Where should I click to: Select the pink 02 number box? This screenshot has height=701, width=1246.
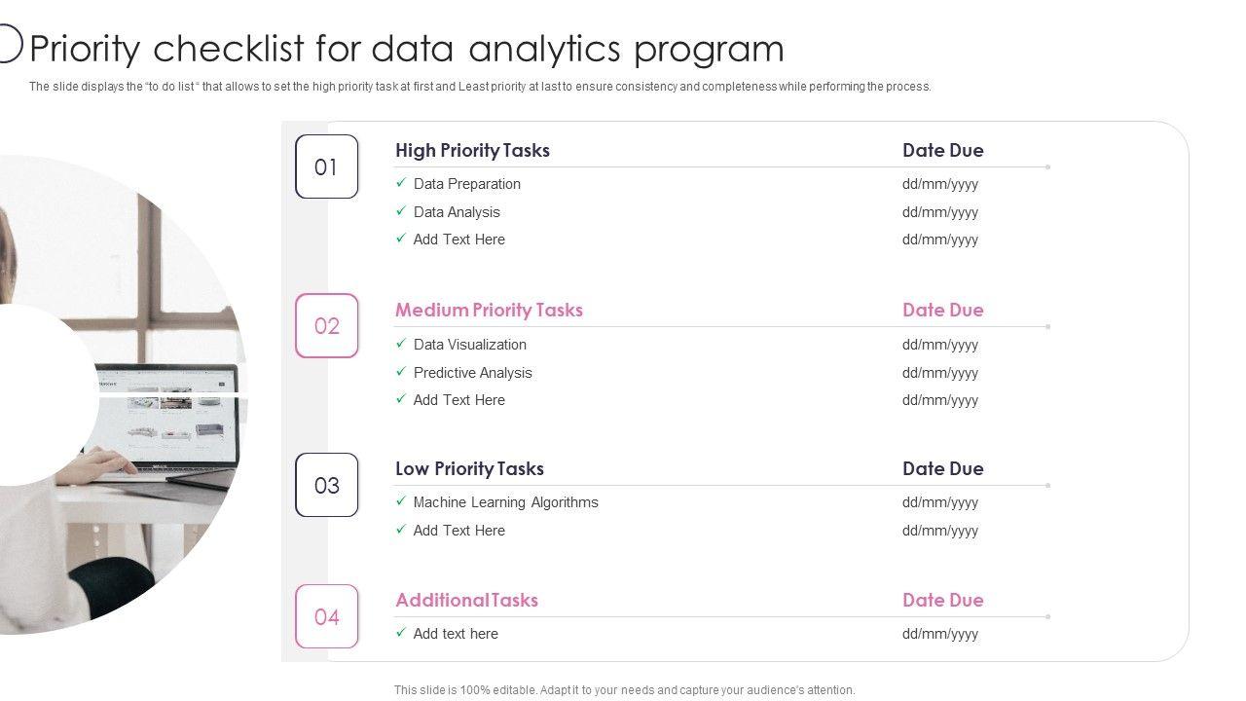(x=327, y=326)
